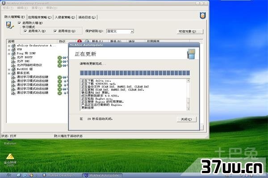Select the VPN rule group icon
The width and height of the screenshot is (268, 178).
(x=13, y=49)
